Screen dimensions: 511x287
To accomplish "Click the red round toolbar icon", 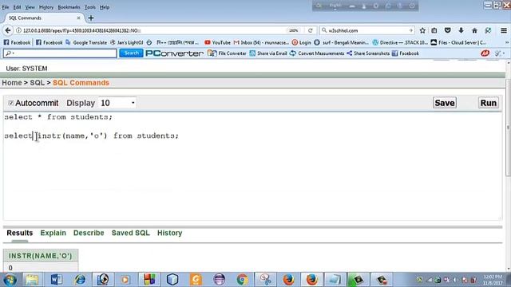I will click(485, 53).
